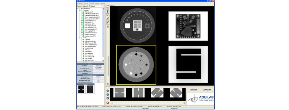Select the text annotation T tool

pos(108,11)
